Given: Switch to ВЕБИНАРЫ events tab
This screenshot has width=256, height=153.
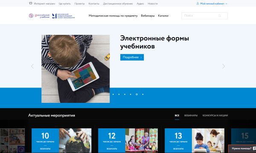Looking at the screenshot, I should [x=191, y=116].
